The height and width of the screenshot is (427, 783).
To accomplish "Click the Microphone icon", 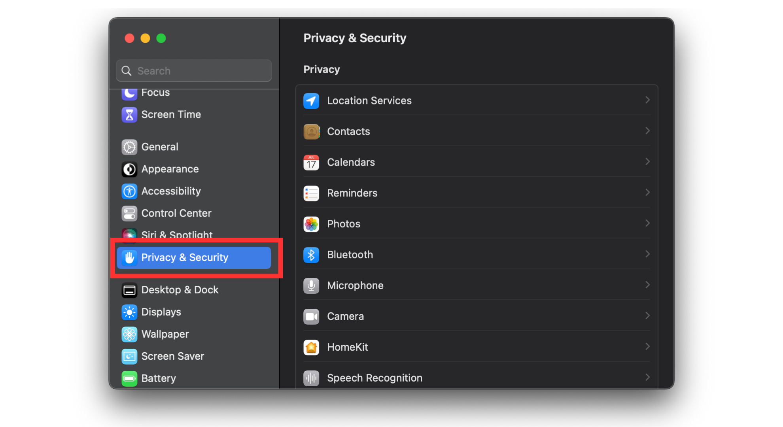I will [311, 285].
